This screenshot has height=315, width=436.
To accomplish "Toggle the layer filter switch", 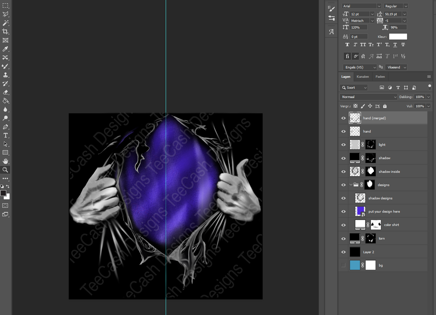I will tap(429, 87).
